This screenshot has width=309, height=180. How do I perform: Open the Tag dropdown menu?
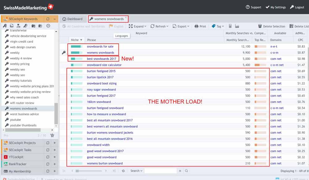tap(218, 26)
